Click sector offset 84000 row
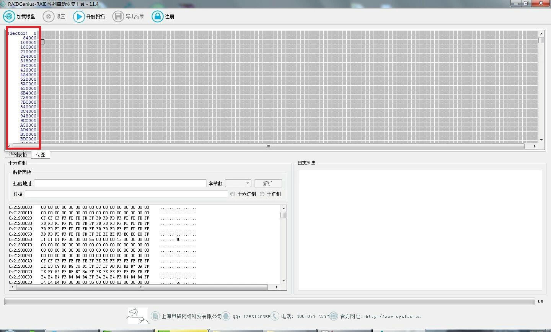 click(29, 38)
